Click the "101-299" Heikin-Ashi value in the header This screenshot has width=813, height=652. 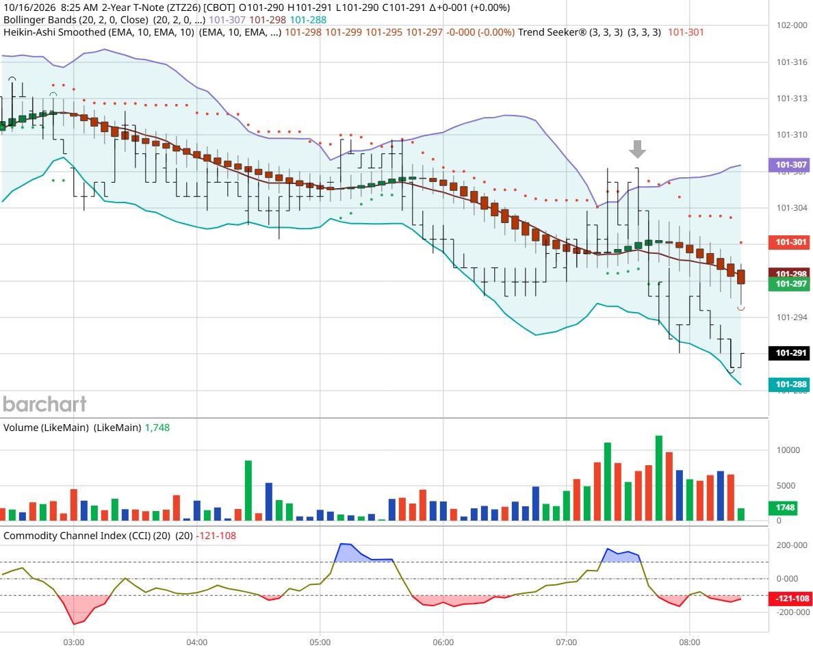coord(344,32)
